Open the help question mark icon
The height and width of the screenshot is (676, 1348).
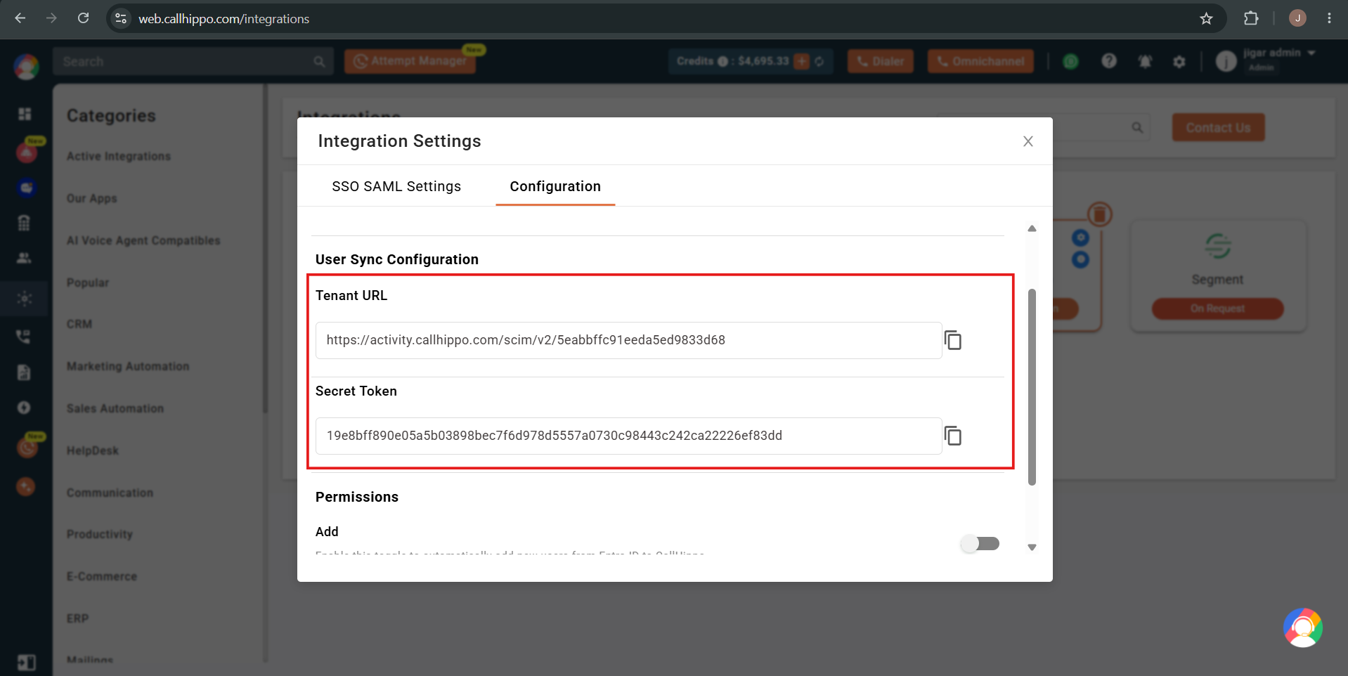point(1109,61)
